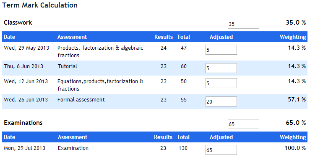Viewport: 310px width, 157px height.
Task: Click the Term Mark Calculation title
Action: click(40, 5)
